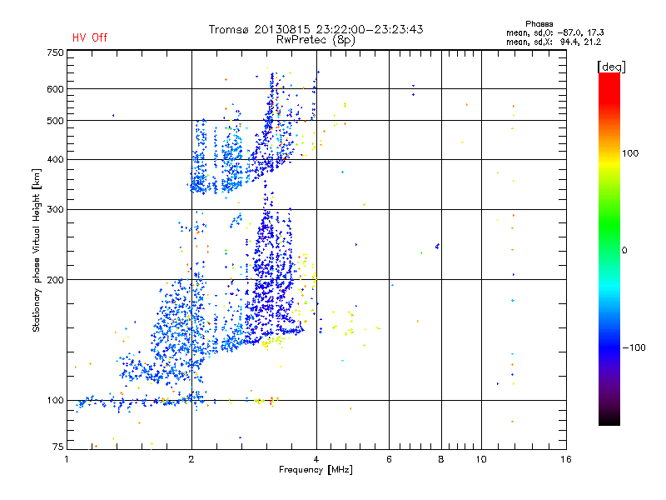Pick the black bottom of the colorbar
Screen dimensions: 666x500
(609, 419)
